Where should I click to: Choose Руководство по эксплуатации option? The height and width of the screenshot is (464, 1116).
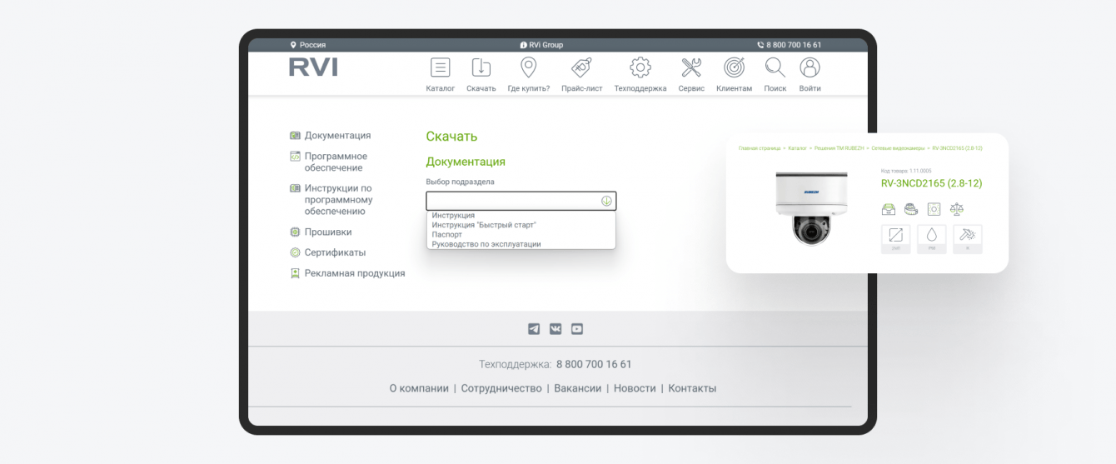coord(486,244)
